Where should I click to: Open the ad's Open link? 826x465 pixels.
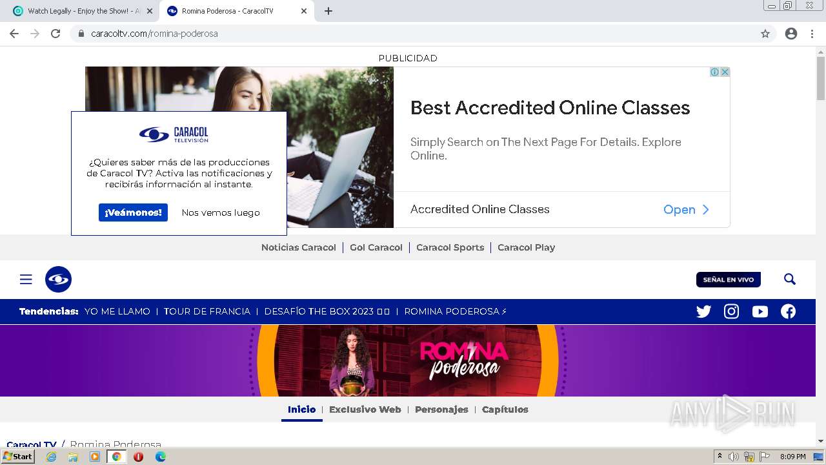click(x=686, y=210)
